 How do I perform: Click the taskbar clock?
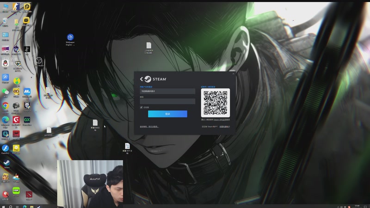coord(357,206)
